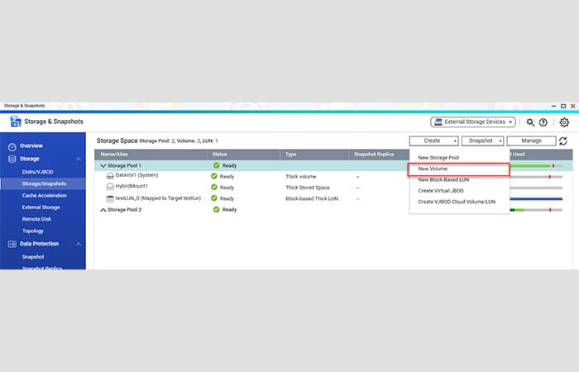
Task: Choose New Storage Pool menu entry
Action: [440, 157]
